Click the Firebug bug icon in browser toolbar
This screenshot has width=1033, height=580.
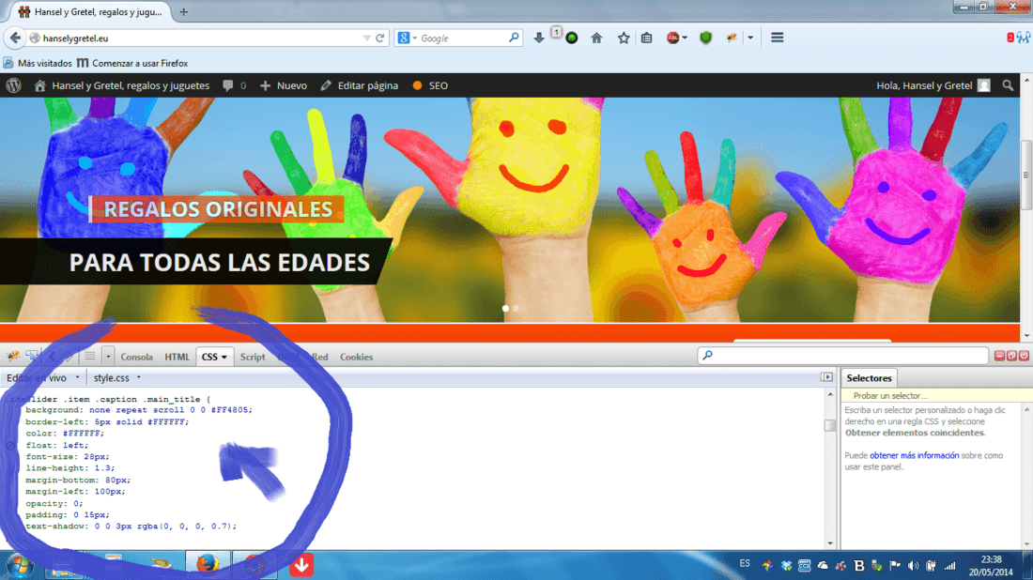pyautogui.click(x=732, y=38)
